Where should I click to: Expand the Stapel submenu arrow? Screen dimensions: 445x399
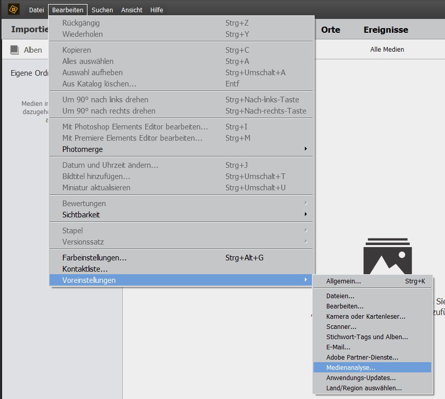pyautogui.click(x=306, y=230)
